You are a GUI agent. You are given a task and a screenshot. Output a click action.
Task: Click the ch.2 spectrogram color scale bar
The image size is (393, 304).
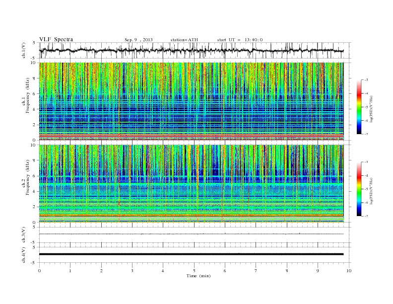[x=359, y=189]
